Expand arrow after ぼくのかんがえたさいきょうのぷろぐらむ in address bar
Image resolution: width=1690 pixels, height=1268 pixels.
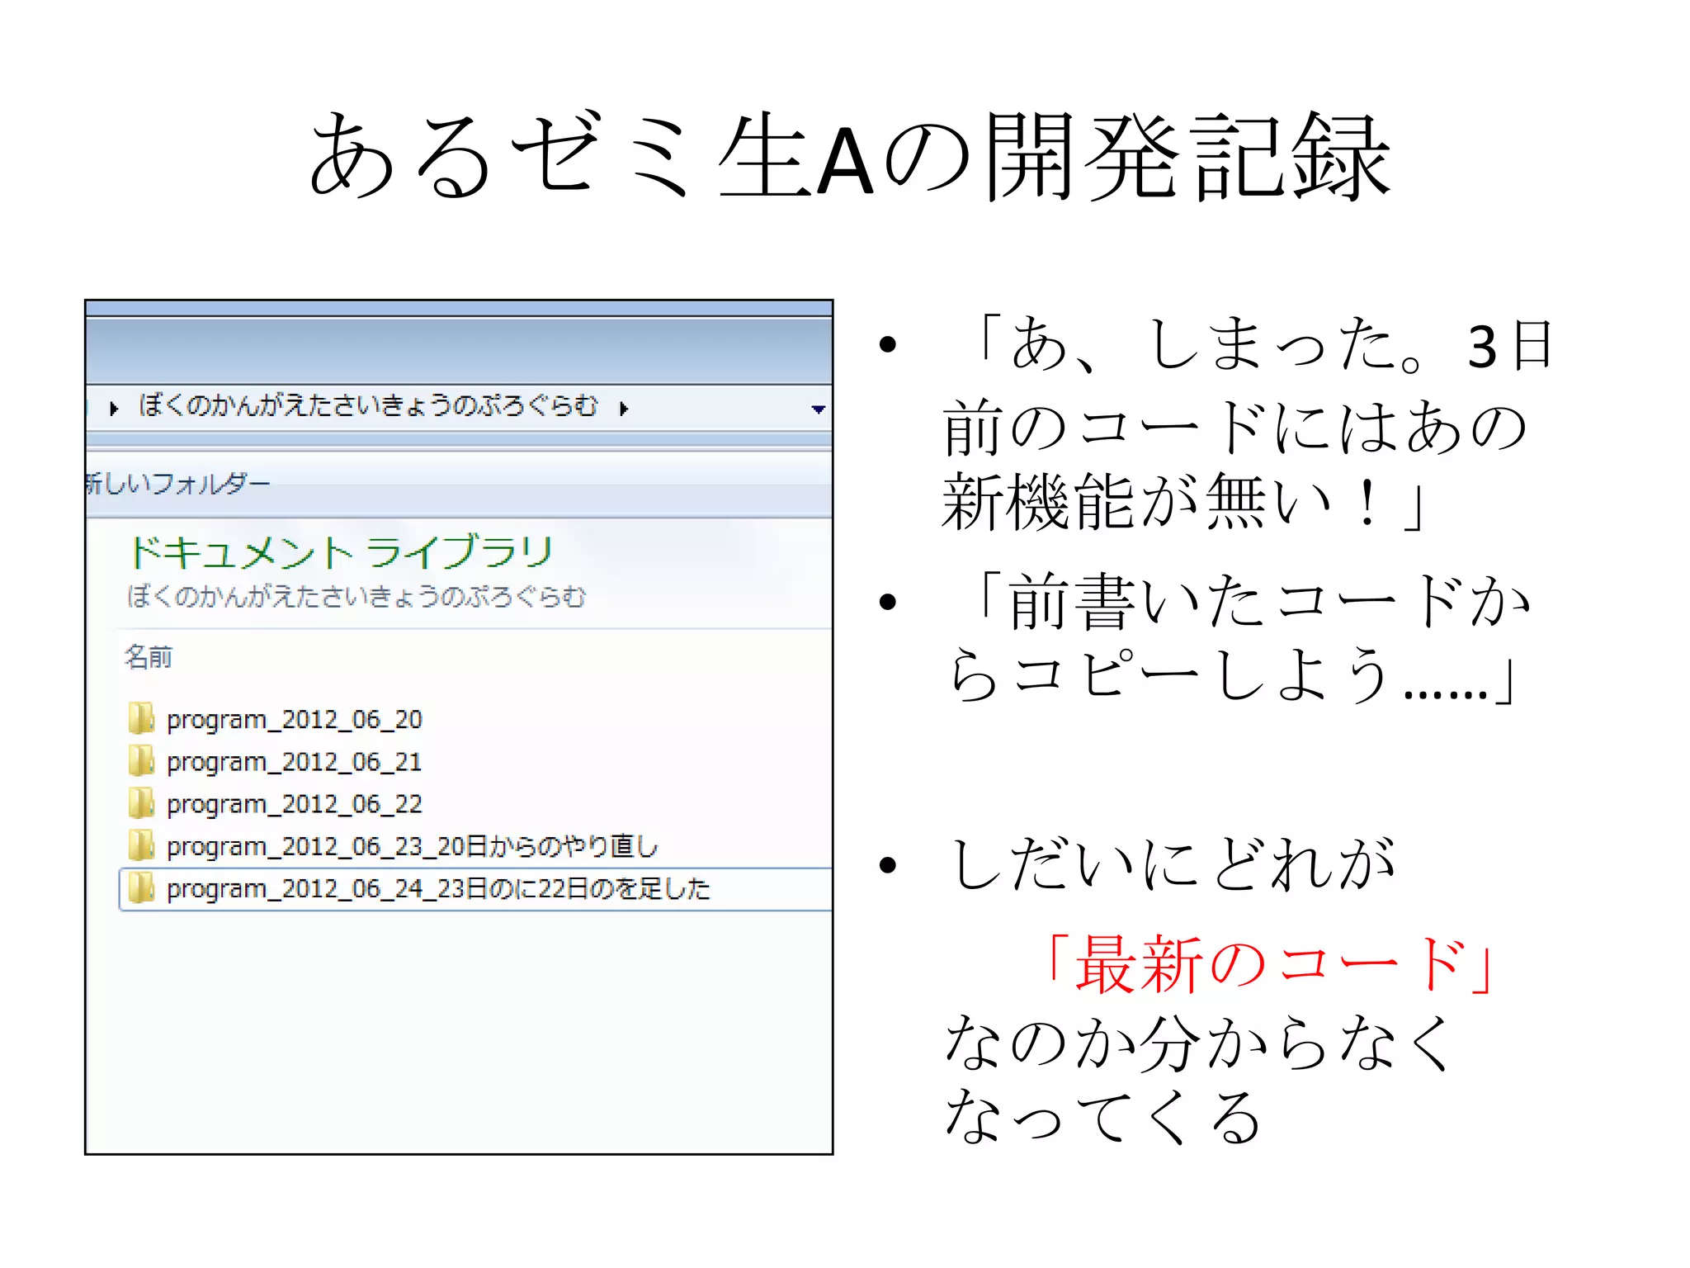click(624, 408)
